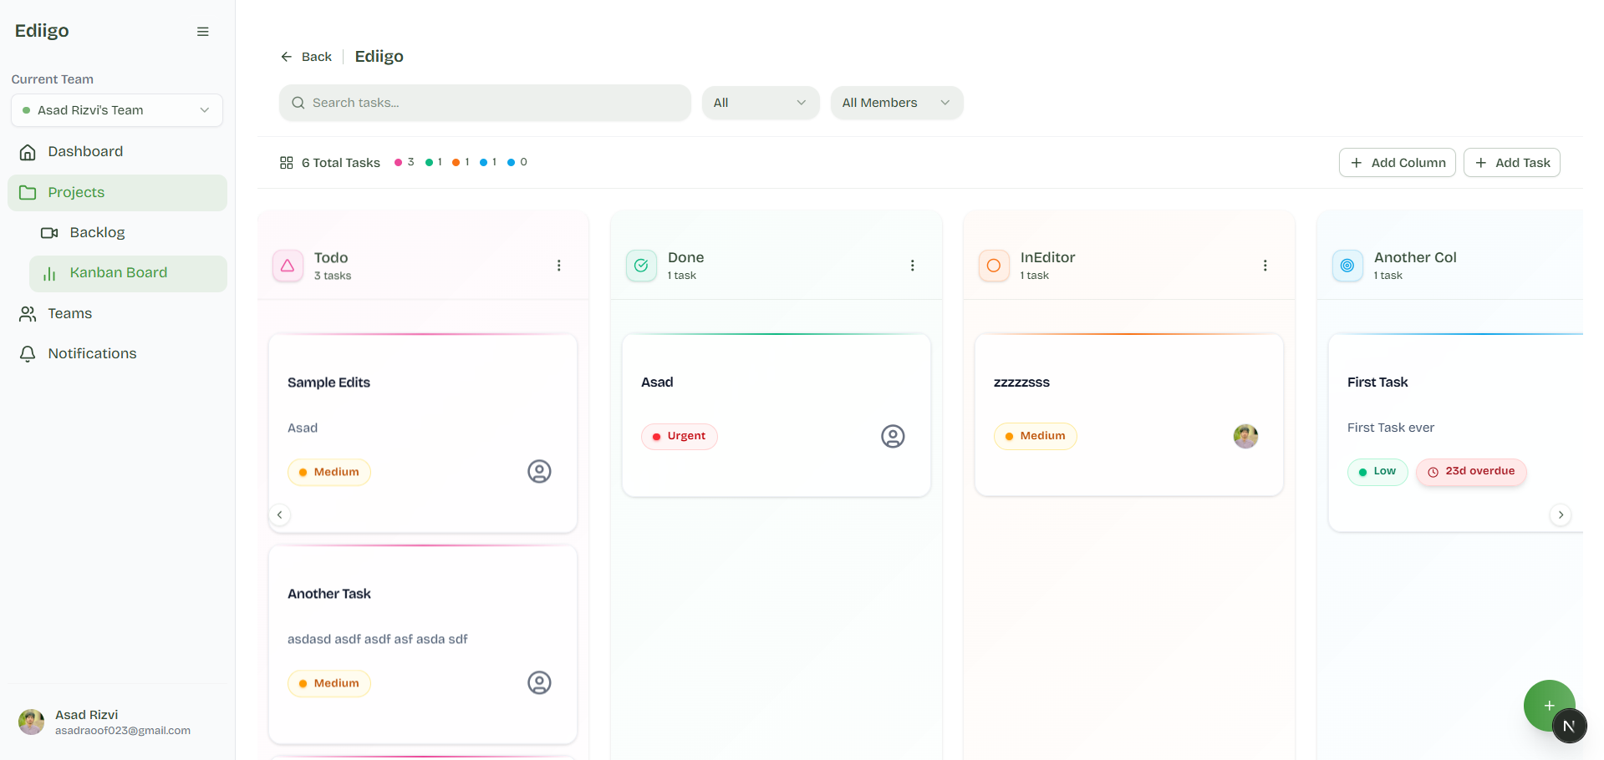Open the Backlog page

[128, 232]
